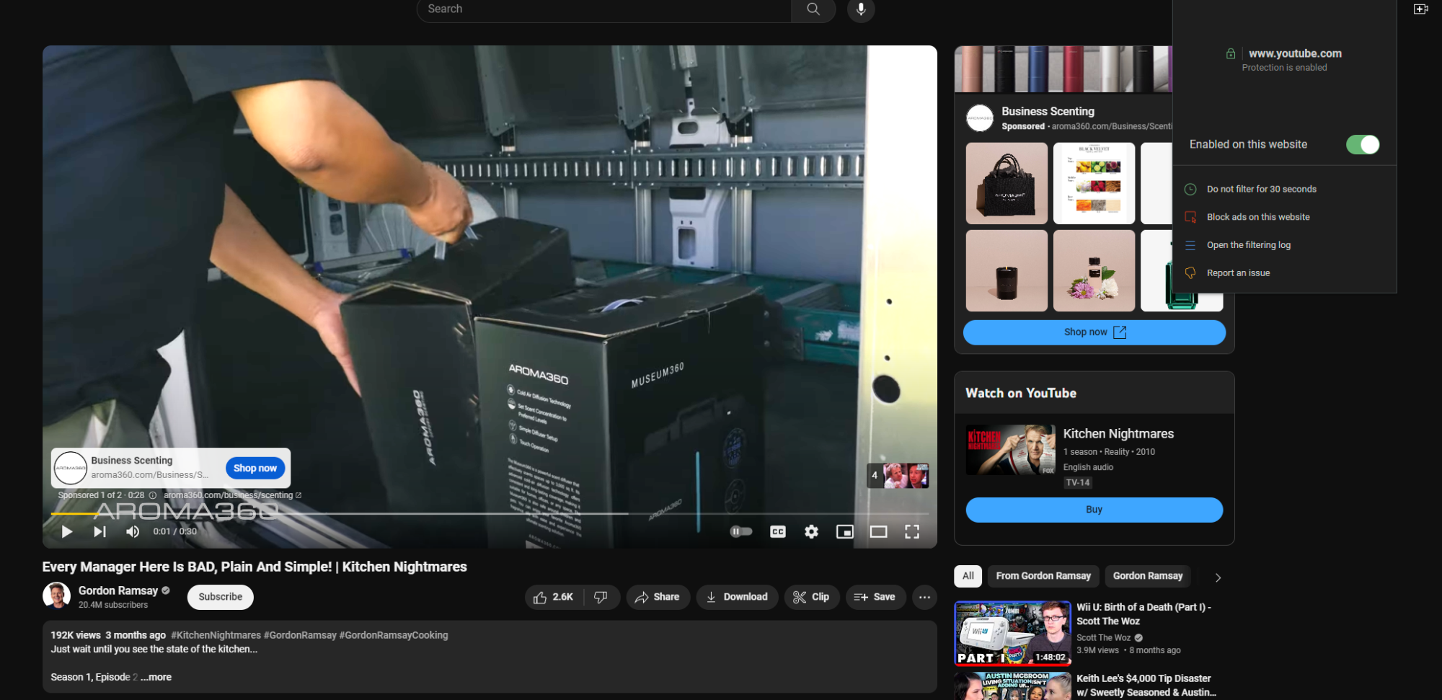Select the 'From Gordon Ramsay' filter chip
1442x700 pixels.
coord(1043,576)
